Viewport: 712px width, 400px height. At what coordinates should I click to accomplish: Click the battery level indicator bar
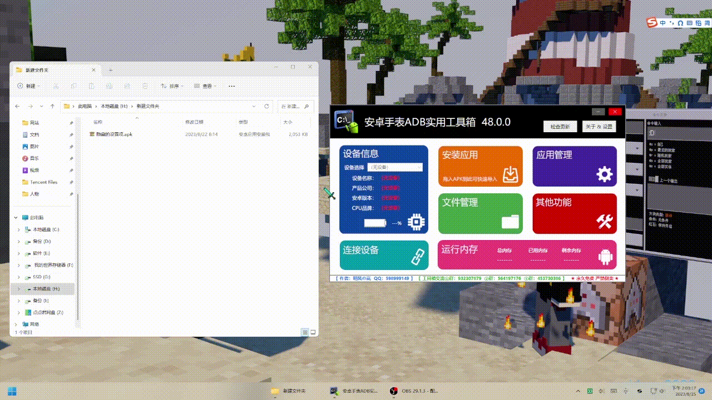coord(375,223)
